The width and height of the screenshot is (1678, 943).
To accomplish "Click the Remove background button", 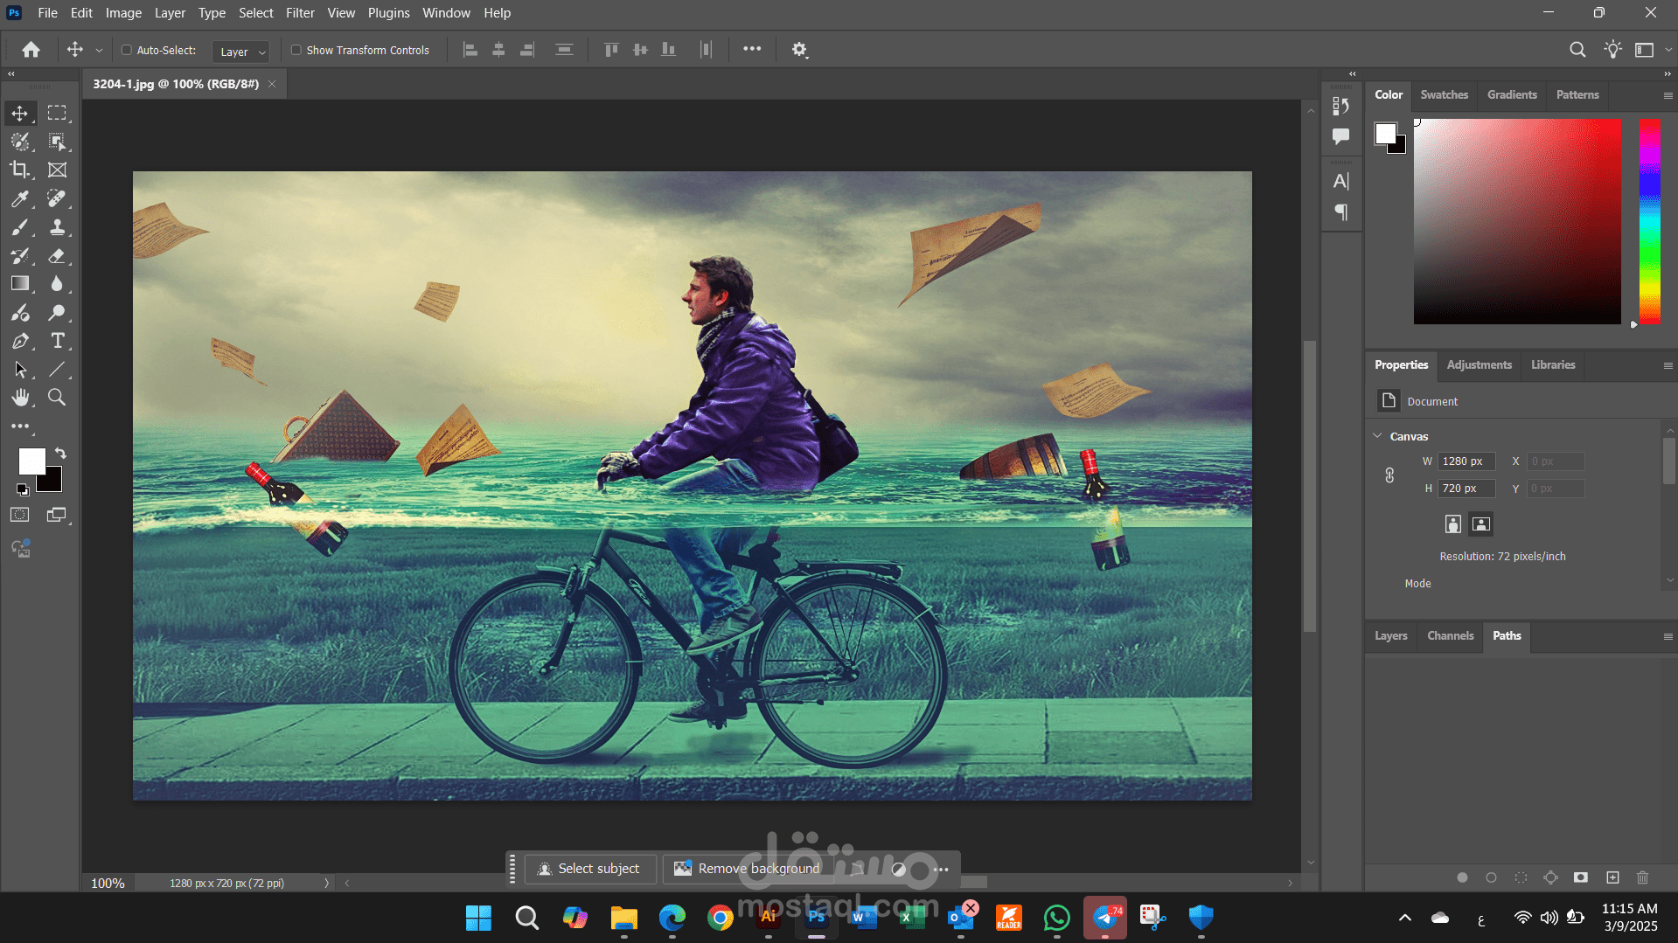I will 749,869.
